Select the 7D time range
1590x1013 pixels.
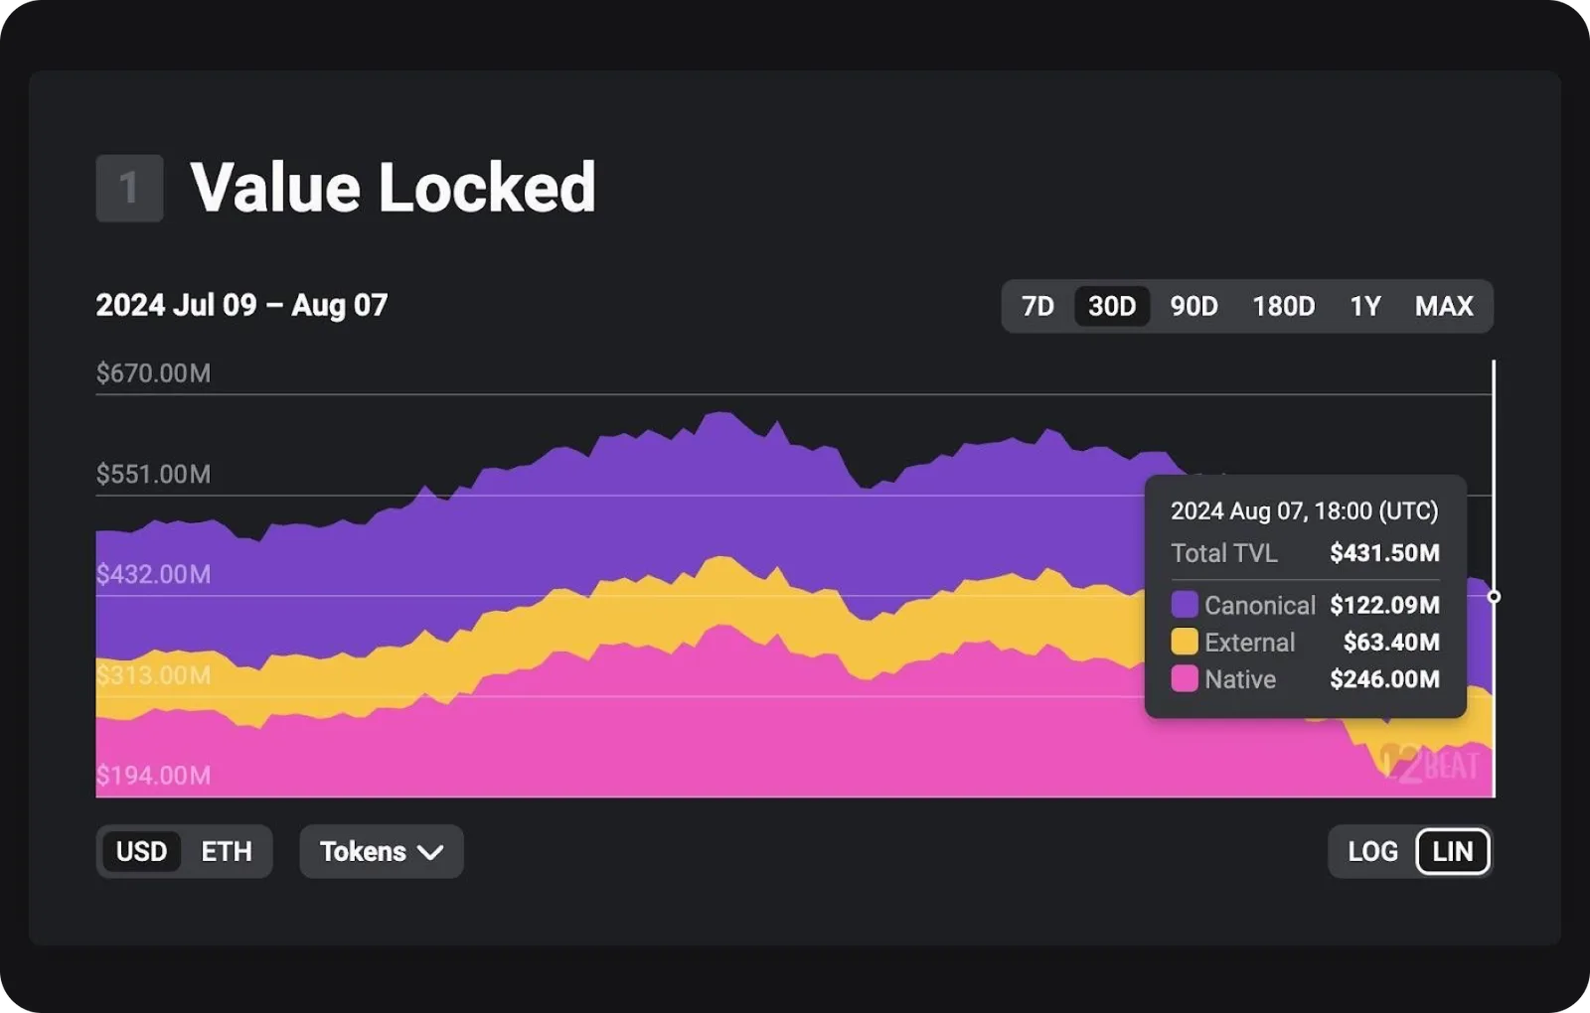[1037, 306]
